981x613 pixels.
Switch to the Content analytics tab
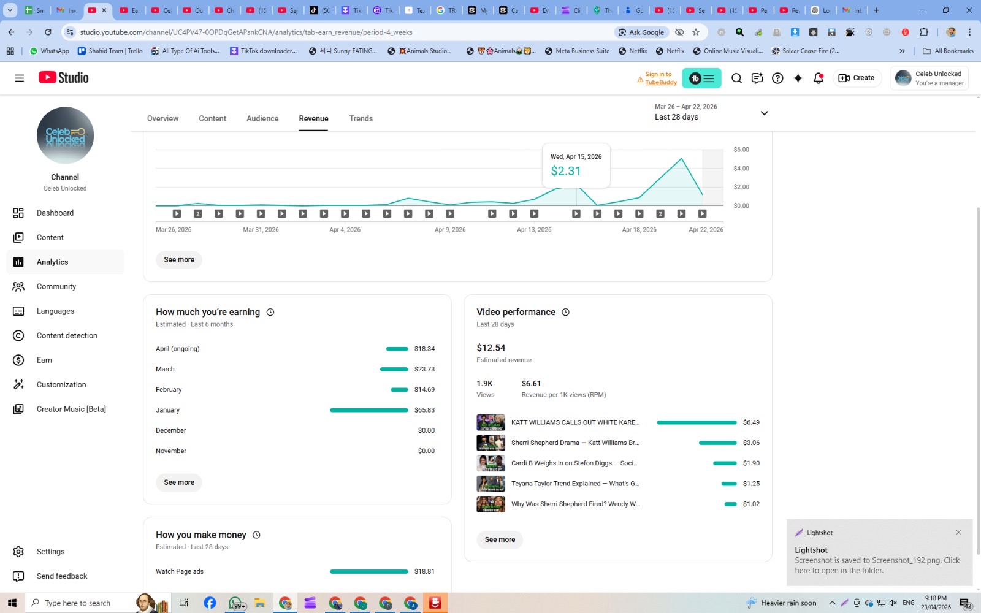tap(212, 118)
